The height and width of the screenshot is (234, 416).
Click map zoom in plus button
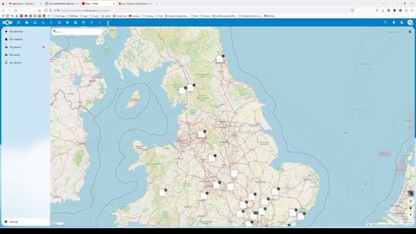pos(410,215)
